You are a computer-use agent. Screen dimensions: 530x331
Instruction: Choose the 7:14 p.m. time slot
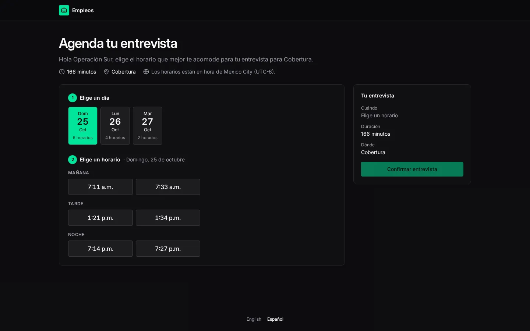pos(100,249)
